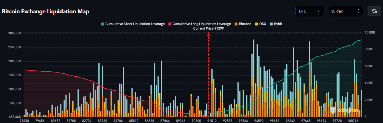Image resolution: width=383 pixels, height=123 pixels.
Task: Click the 96642 price axis label
Action: point(291,121)
